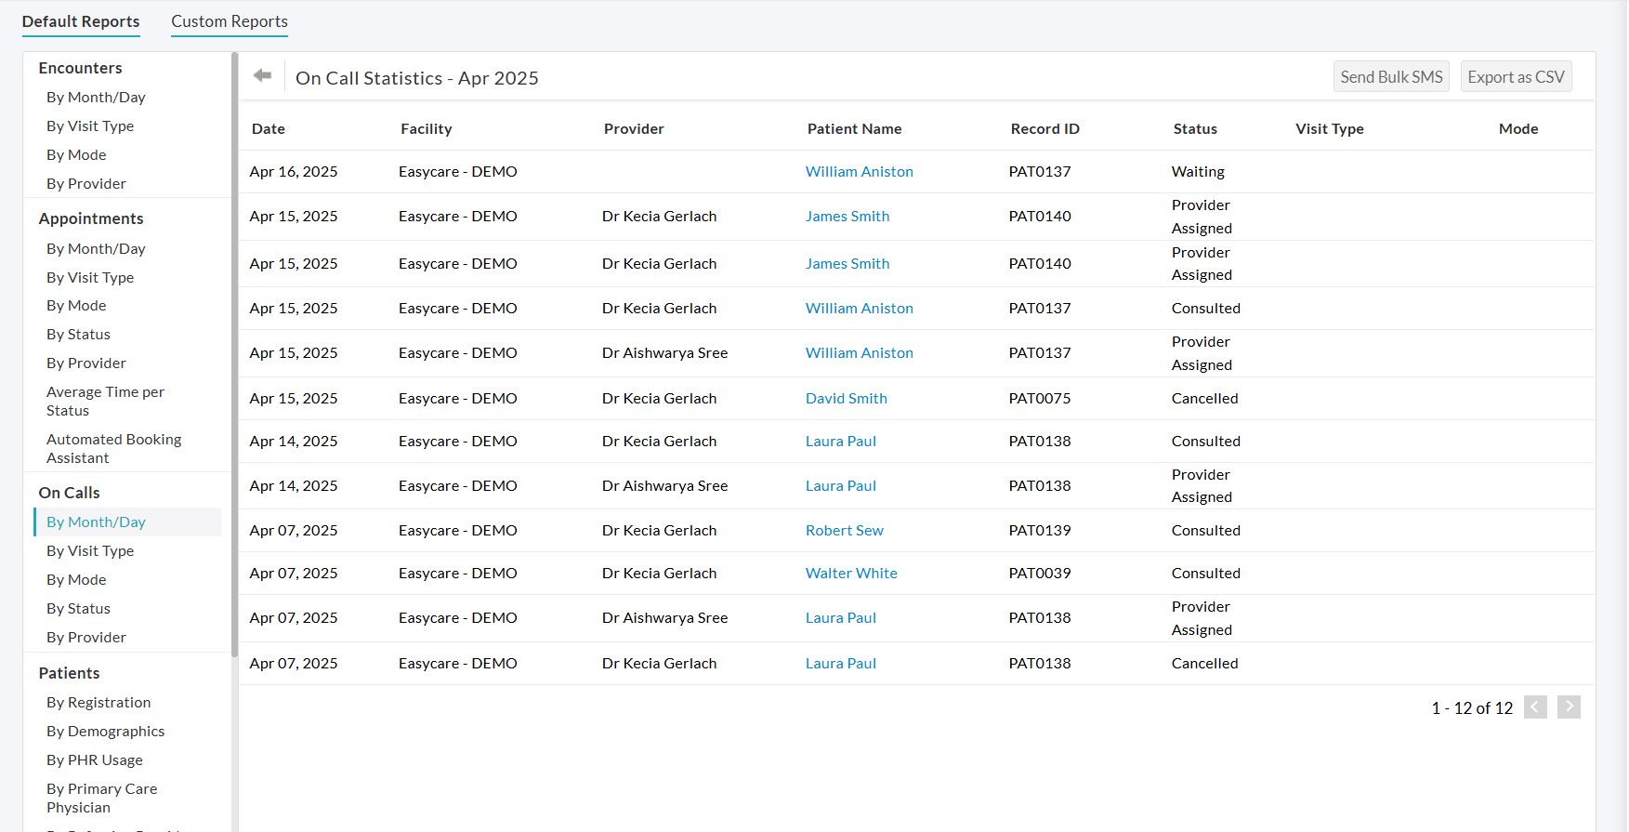1629x832 pixels.
Task: Select Encounters By Visit Type report
Action: (x=90, y=126)
